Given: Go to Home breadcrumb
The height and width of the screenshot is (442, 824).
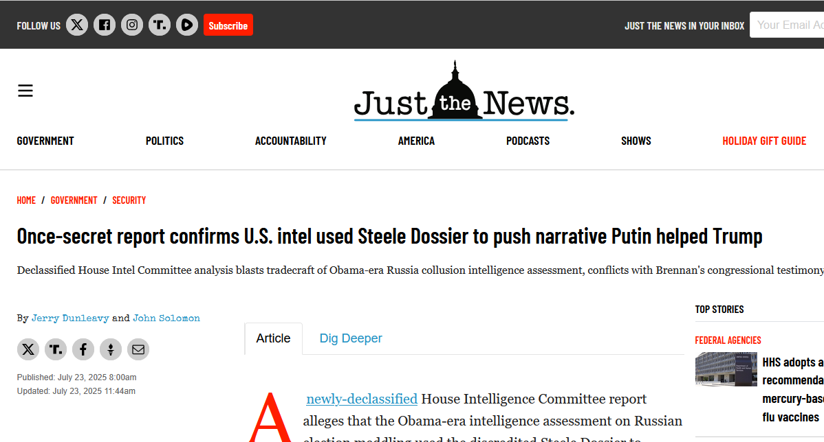Looking at the screenshot, I should click(26, 200).
